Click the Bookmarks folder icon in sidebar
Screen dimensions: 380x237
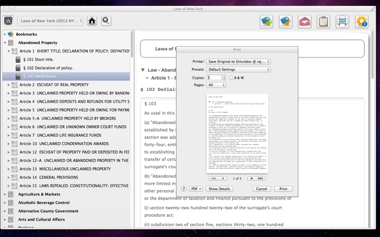click(10, 34)
